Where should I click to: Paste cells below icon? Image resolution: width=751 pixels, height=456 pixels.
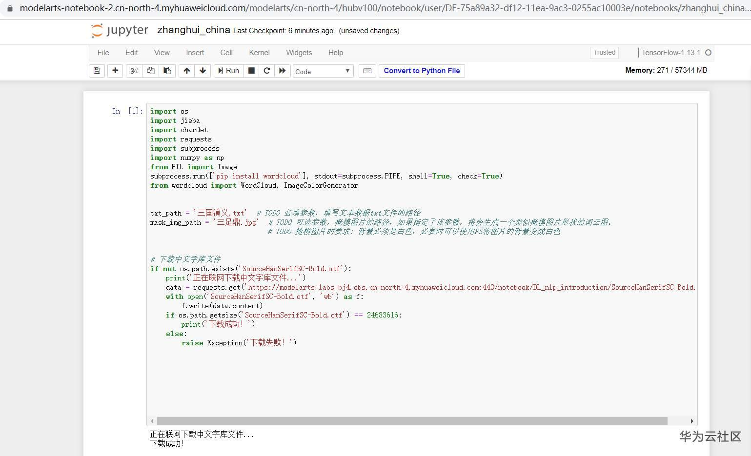click(167, 71)
